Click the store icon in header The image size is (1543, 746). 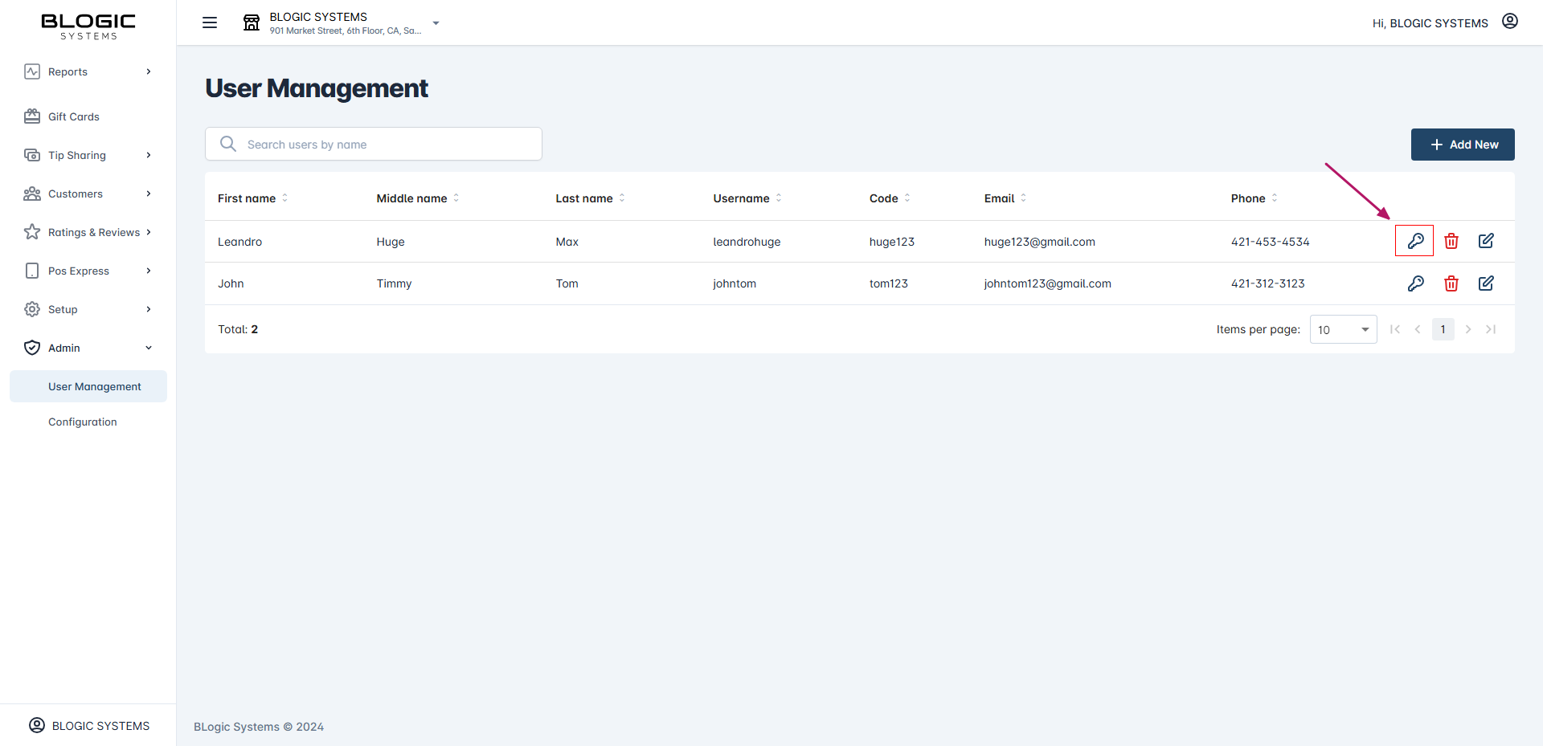(252, 22)
